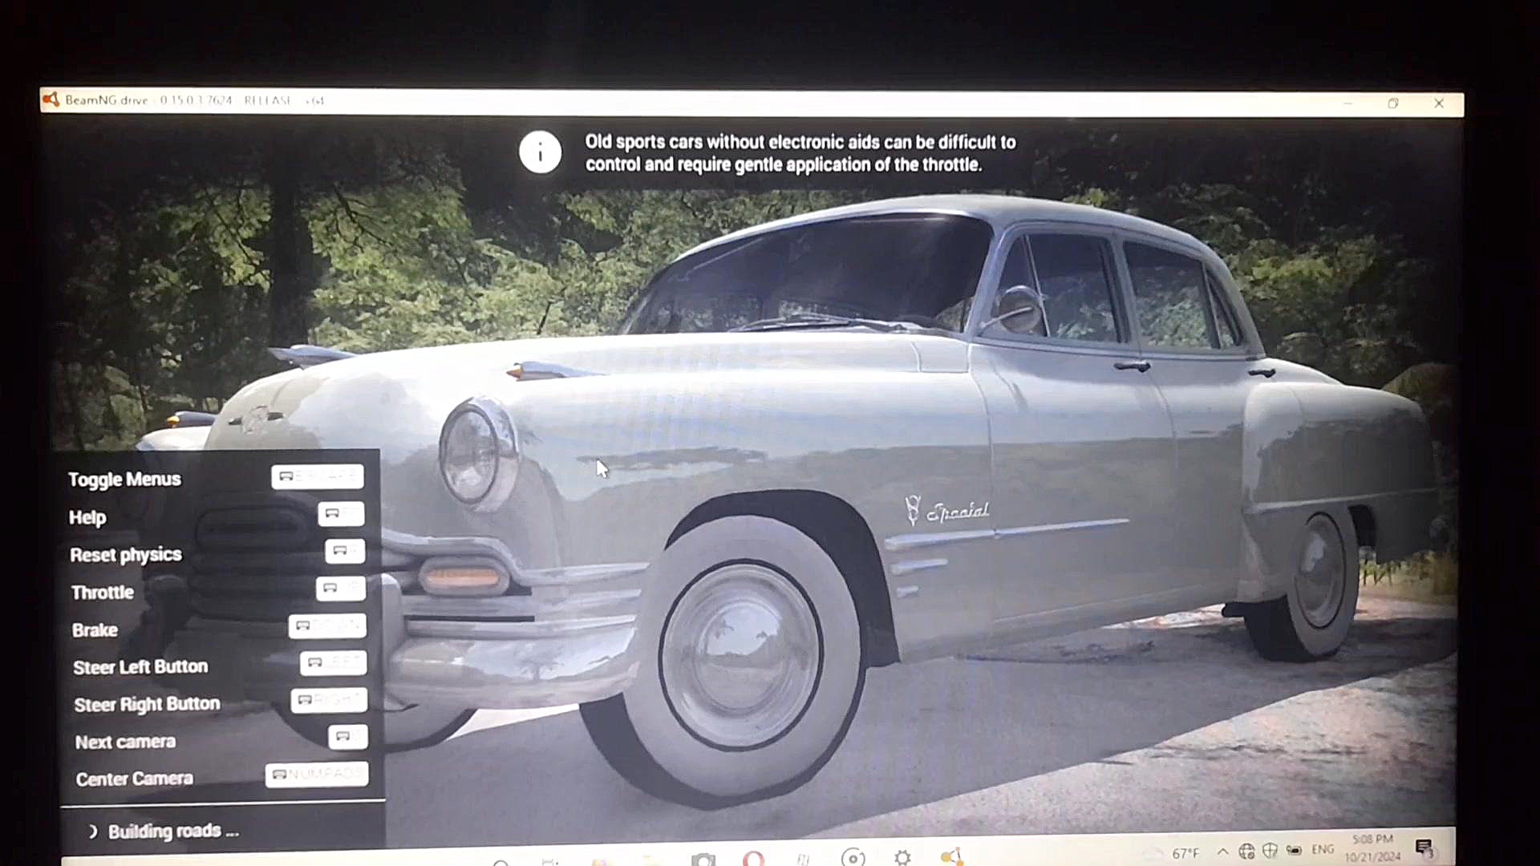Click the BeamNG.drive logo in title bar
The width and height of the screenshot is (1540, 866).
point(51,100)
